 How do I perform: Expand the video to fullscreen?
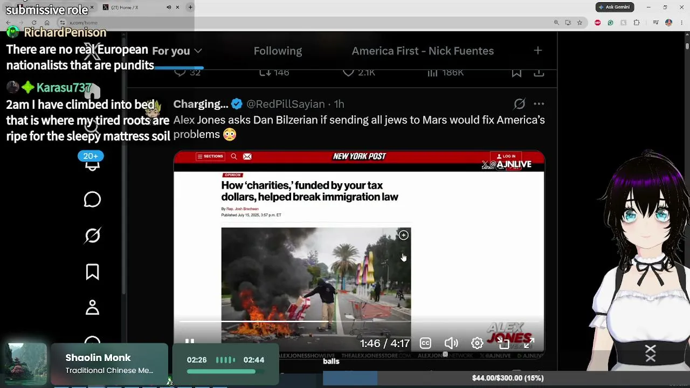529,343
